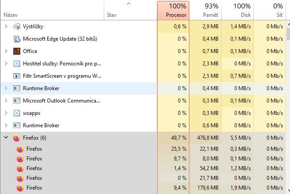Sort processes by the Paměť column
The image size is (290, 194).
click(205, 10)
